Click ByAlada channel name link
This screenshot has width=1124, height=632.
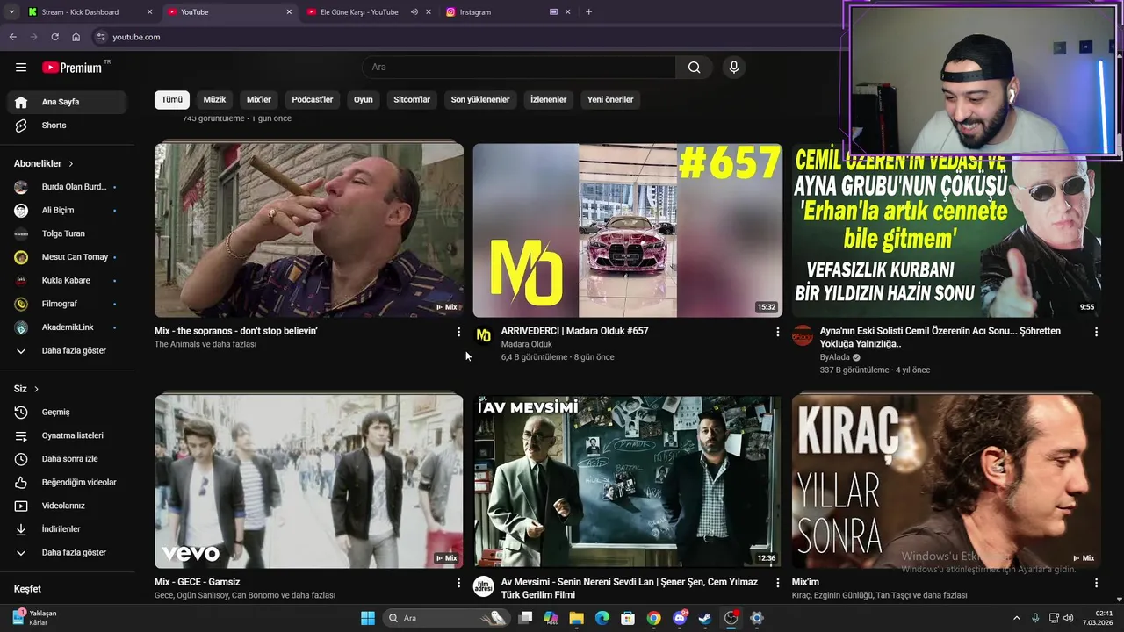835,357
